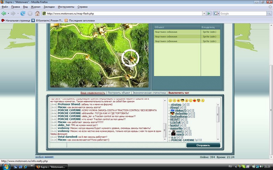This screenshot has height=170, width=273.
Task: Insert the dollar-eyes emoticon
Action: [199, 100]
